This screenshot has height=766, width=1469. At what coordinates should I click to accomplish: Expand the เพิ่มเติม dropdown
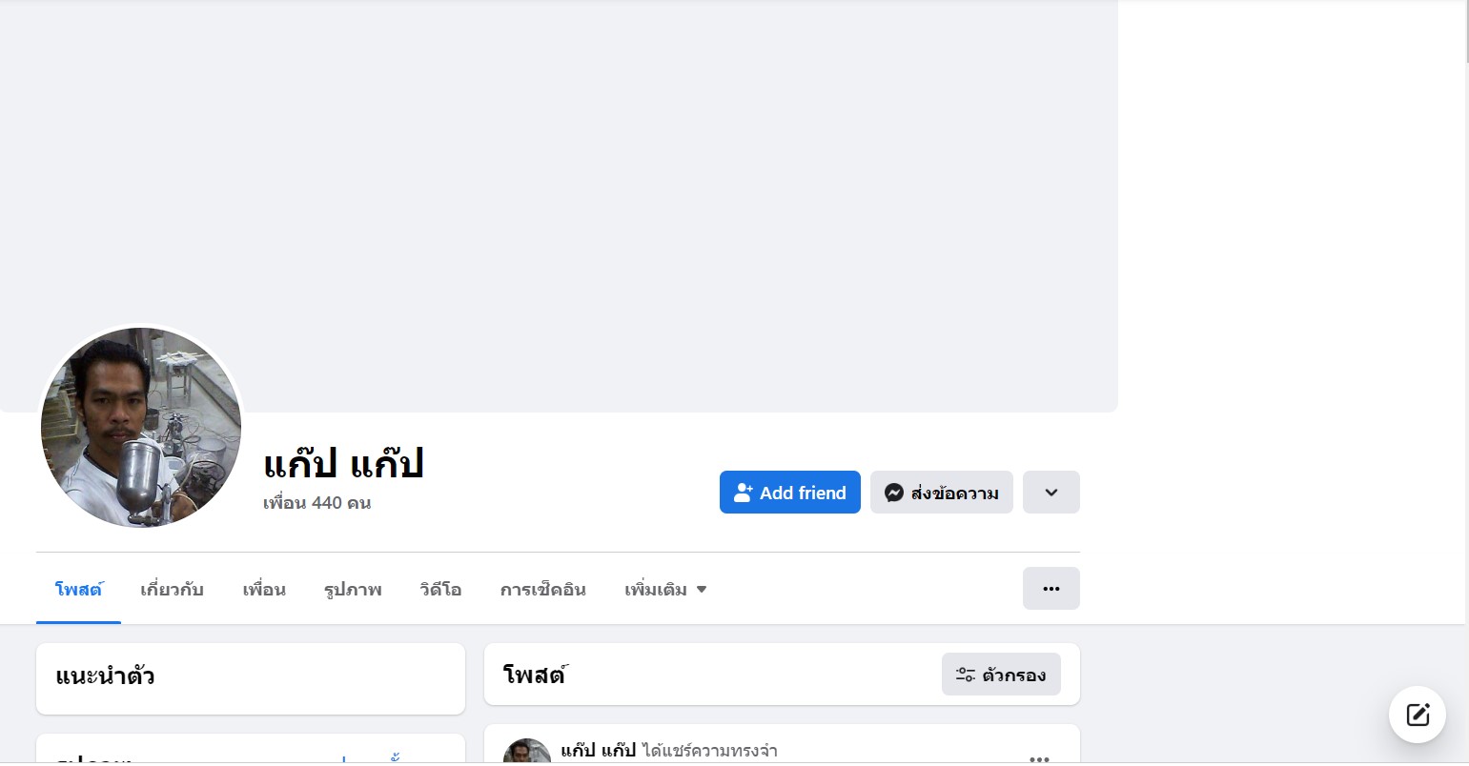point(665,590)
